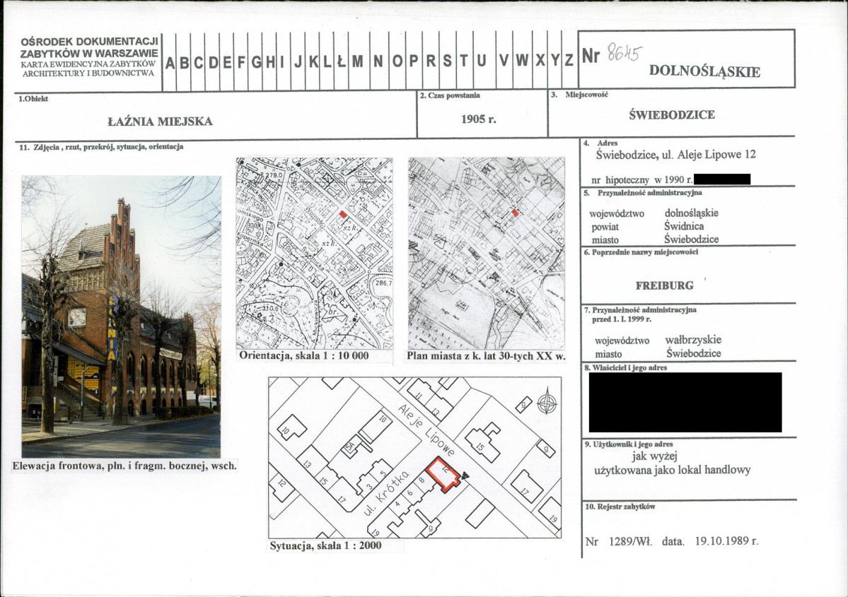Image resolution: width=848 pixels, height=597 pixels.
Task: Click the object name ŁAŹNIA MIEJSKA
Action: 160,122
